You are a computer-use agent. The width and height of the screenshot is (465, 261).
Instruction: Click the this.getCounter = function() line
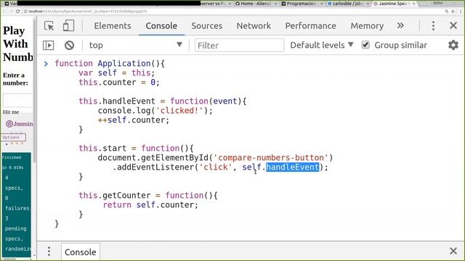[x=148, y=195]
